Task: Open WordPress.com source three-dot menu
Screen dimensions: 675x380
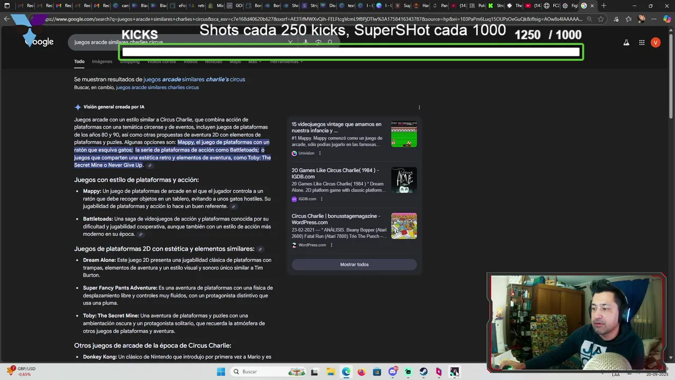Action: pos(331,245)
